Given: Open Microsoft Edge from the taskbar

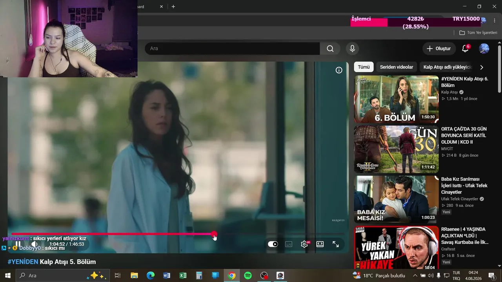Looking at the screenshot, I should 151,275.
